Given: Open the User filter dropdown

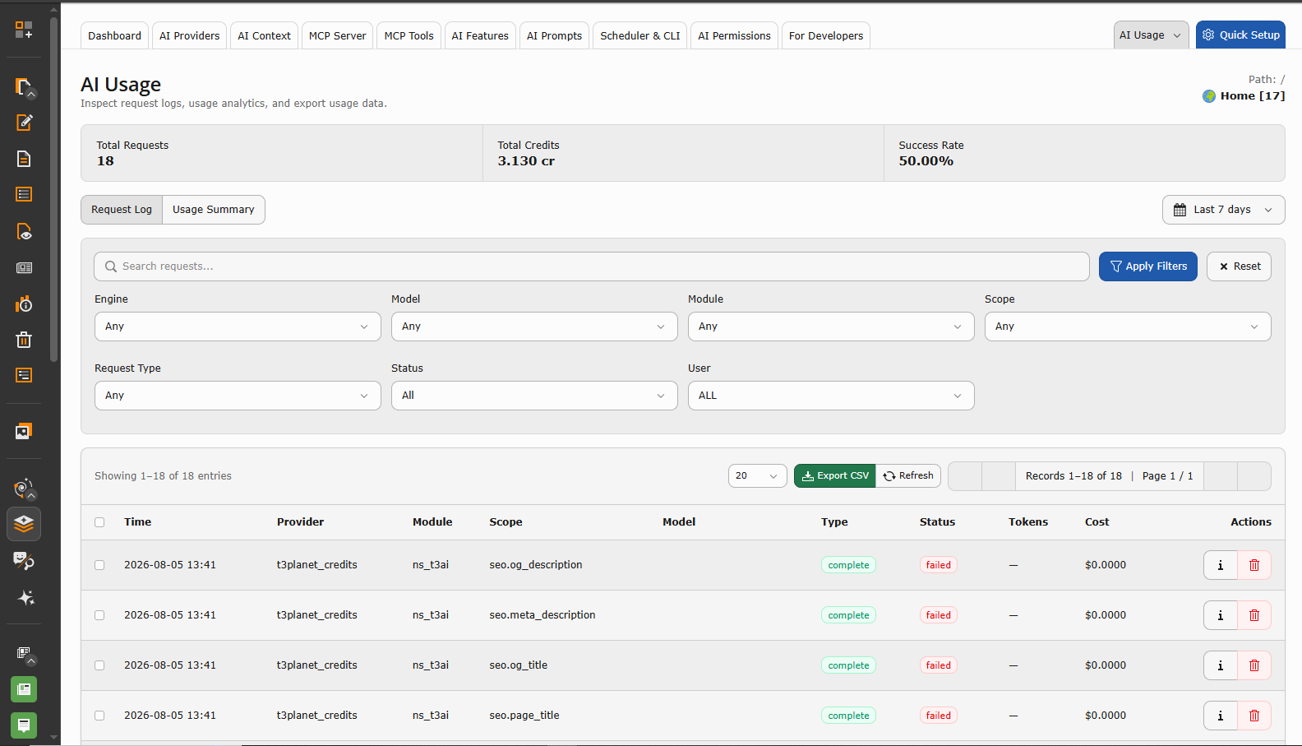Looking at the screenshot, I should click(831, 396).
